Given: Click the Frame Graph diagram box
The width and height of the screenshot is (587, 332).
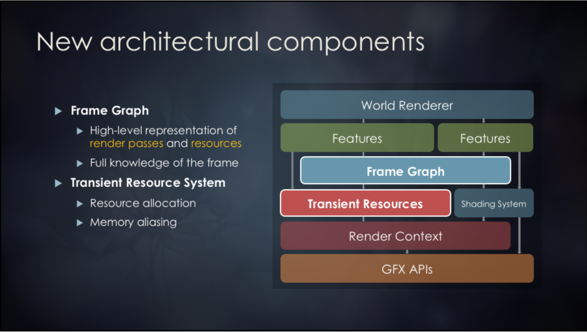Looking at the screenshot, I should tap(406, 171).
